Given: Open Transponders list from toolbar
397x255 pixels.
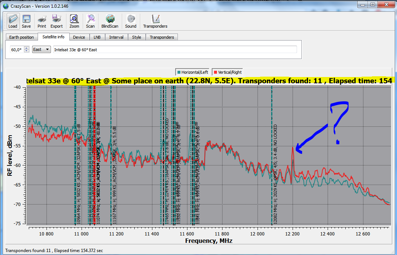Looking at the screenshot, I should tap(155, 21).
